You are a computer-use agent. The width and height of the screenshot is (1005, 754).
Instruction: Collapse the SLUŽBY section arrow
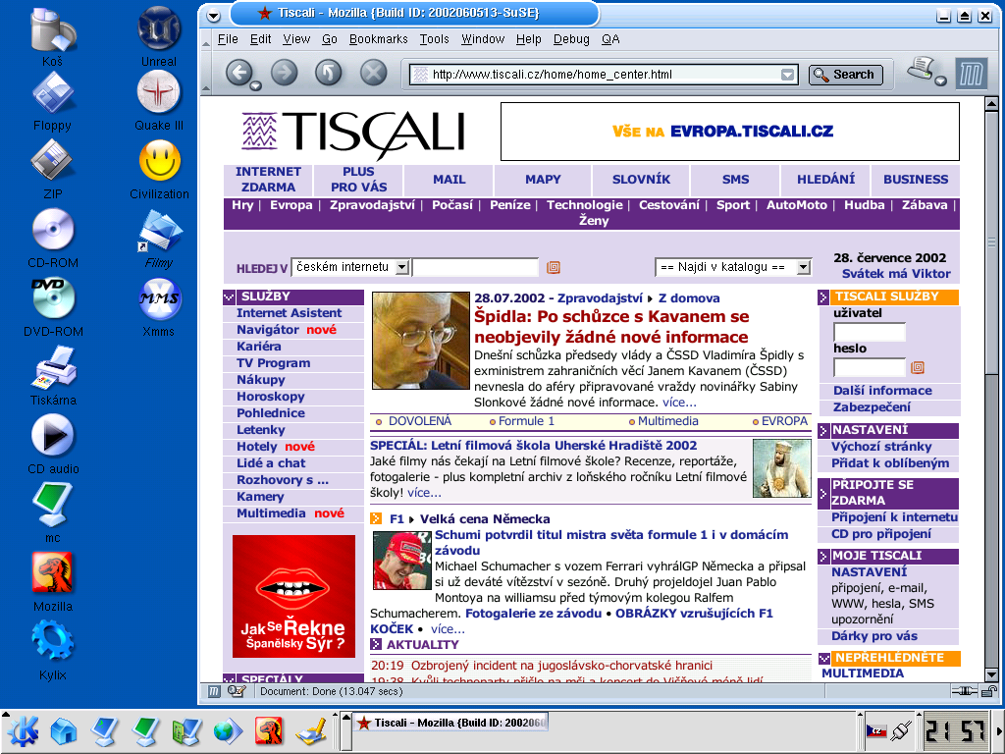pos(229,296)
